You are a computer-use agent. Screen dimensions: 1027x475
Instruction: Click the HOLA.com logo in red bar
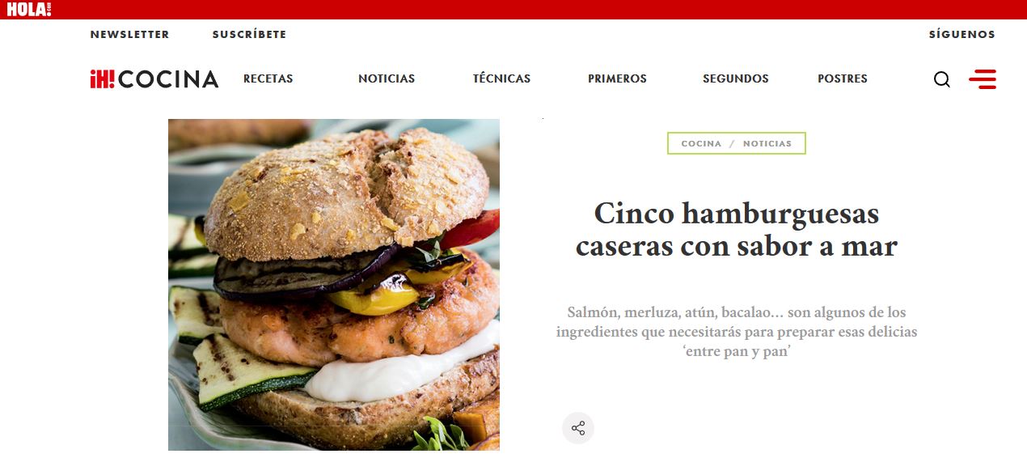point(28,9)
